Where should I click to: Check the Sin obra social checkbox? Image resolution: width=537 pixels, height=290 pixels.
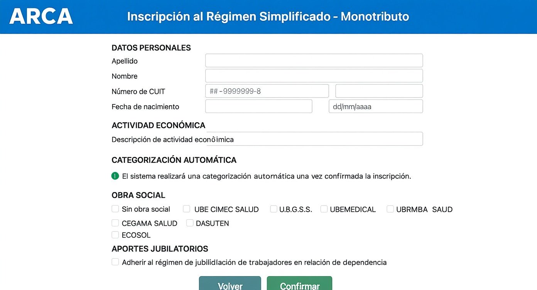(x=115, y=209)
